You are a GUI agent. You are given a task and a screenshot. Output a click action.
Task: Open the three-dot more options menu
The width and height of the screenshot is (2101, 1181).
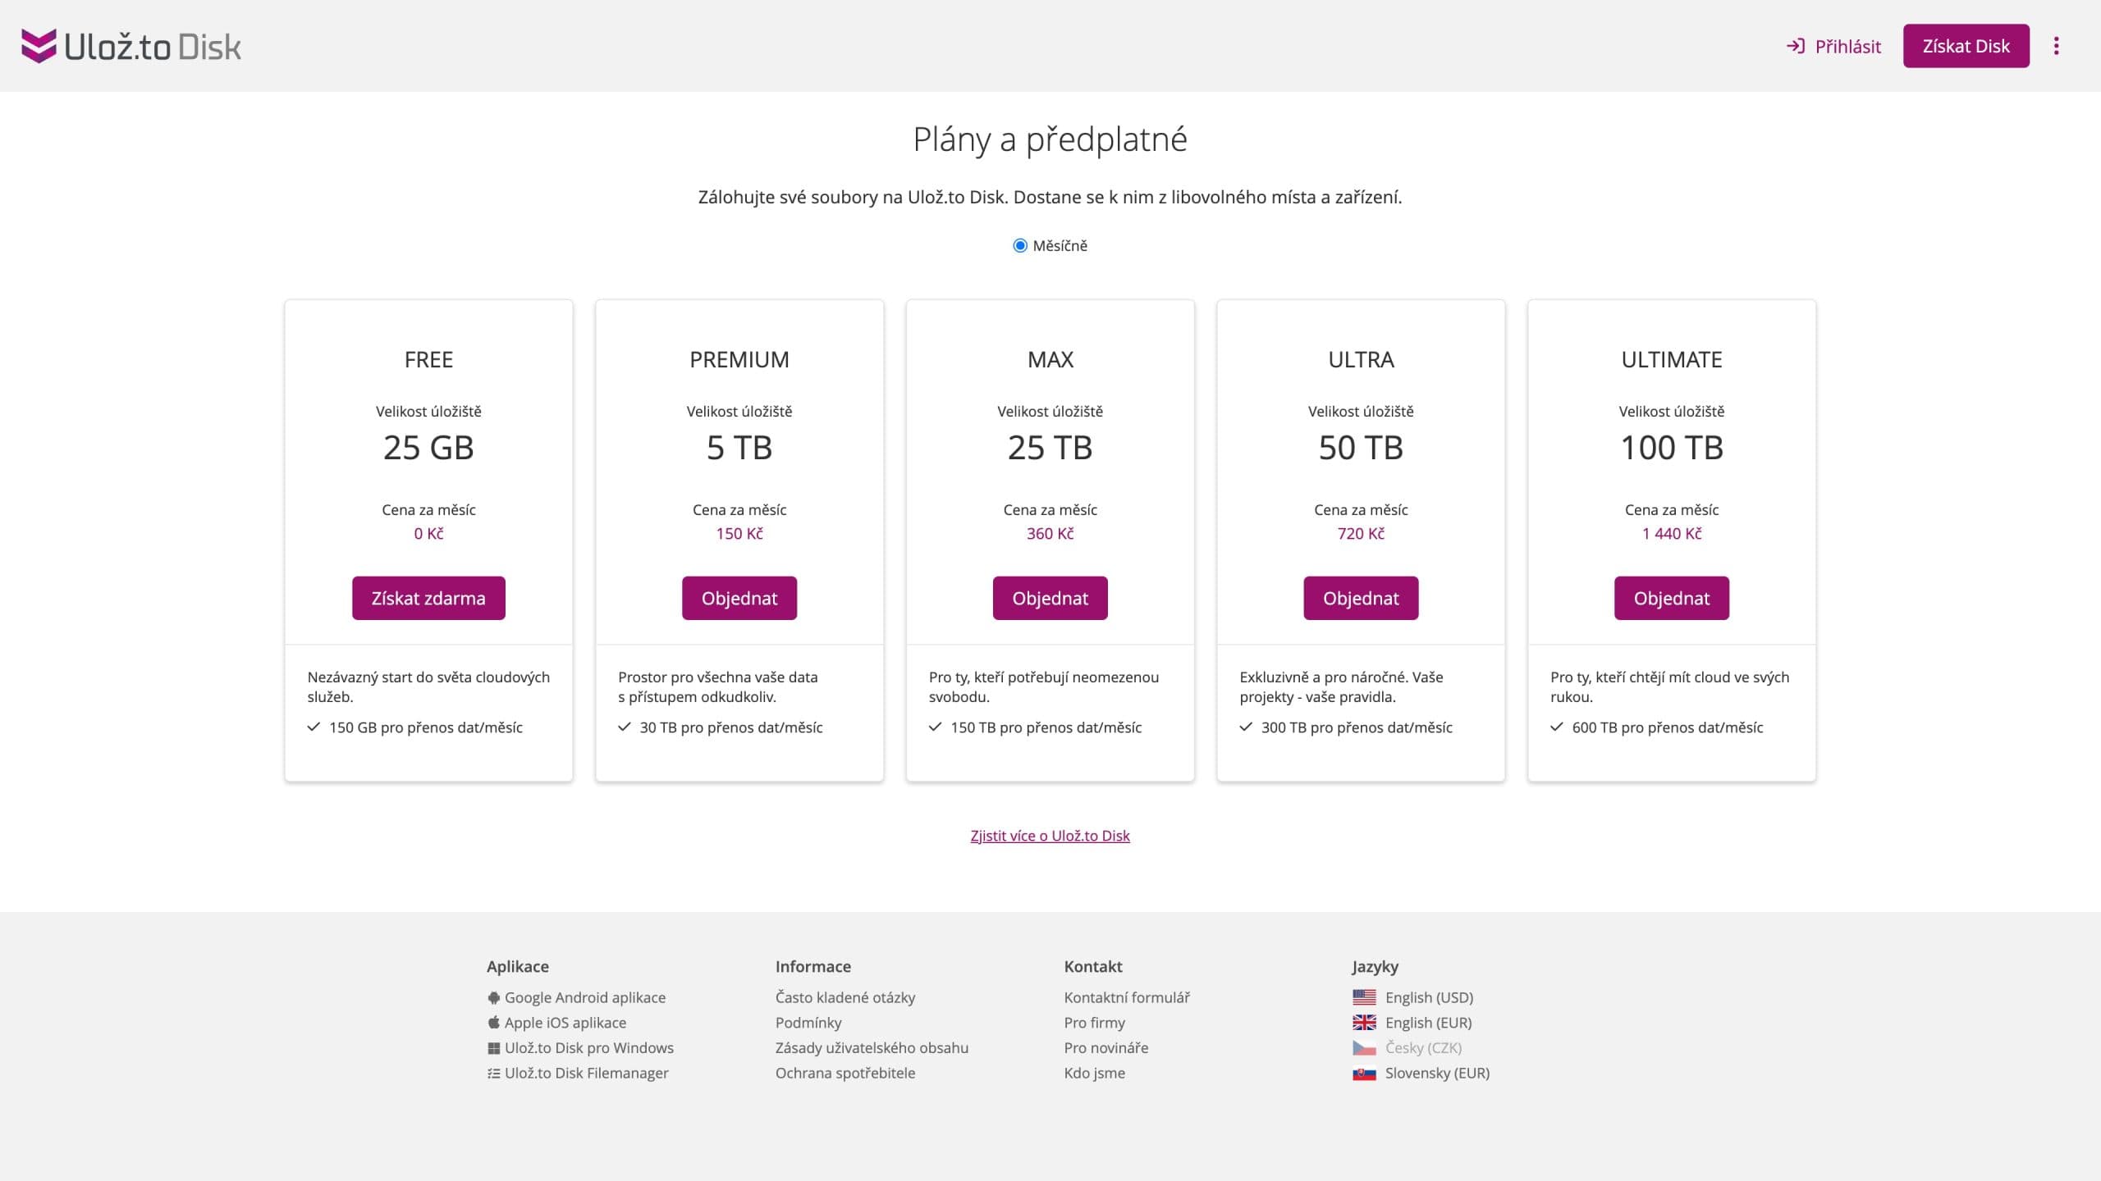click(2056, 46)
